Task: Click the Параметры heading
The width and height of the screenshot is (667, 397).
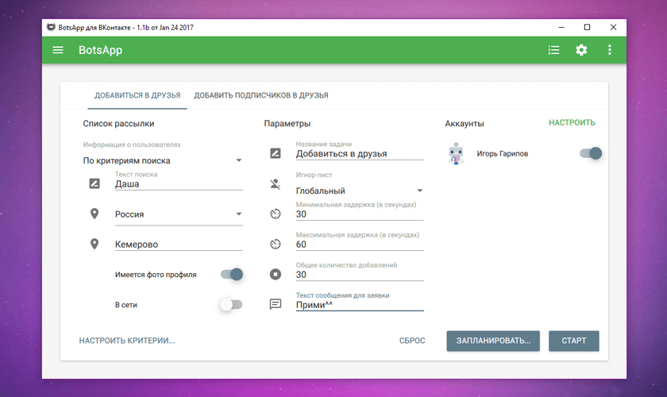Action: (287, 123)
